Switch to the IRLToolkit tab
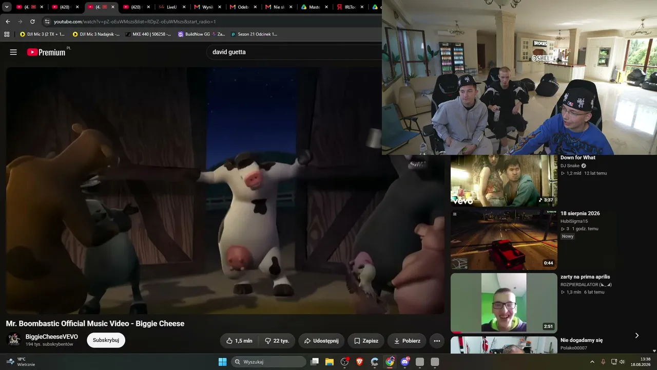This screenshot has height=370, width=657. tap(350, 7)
